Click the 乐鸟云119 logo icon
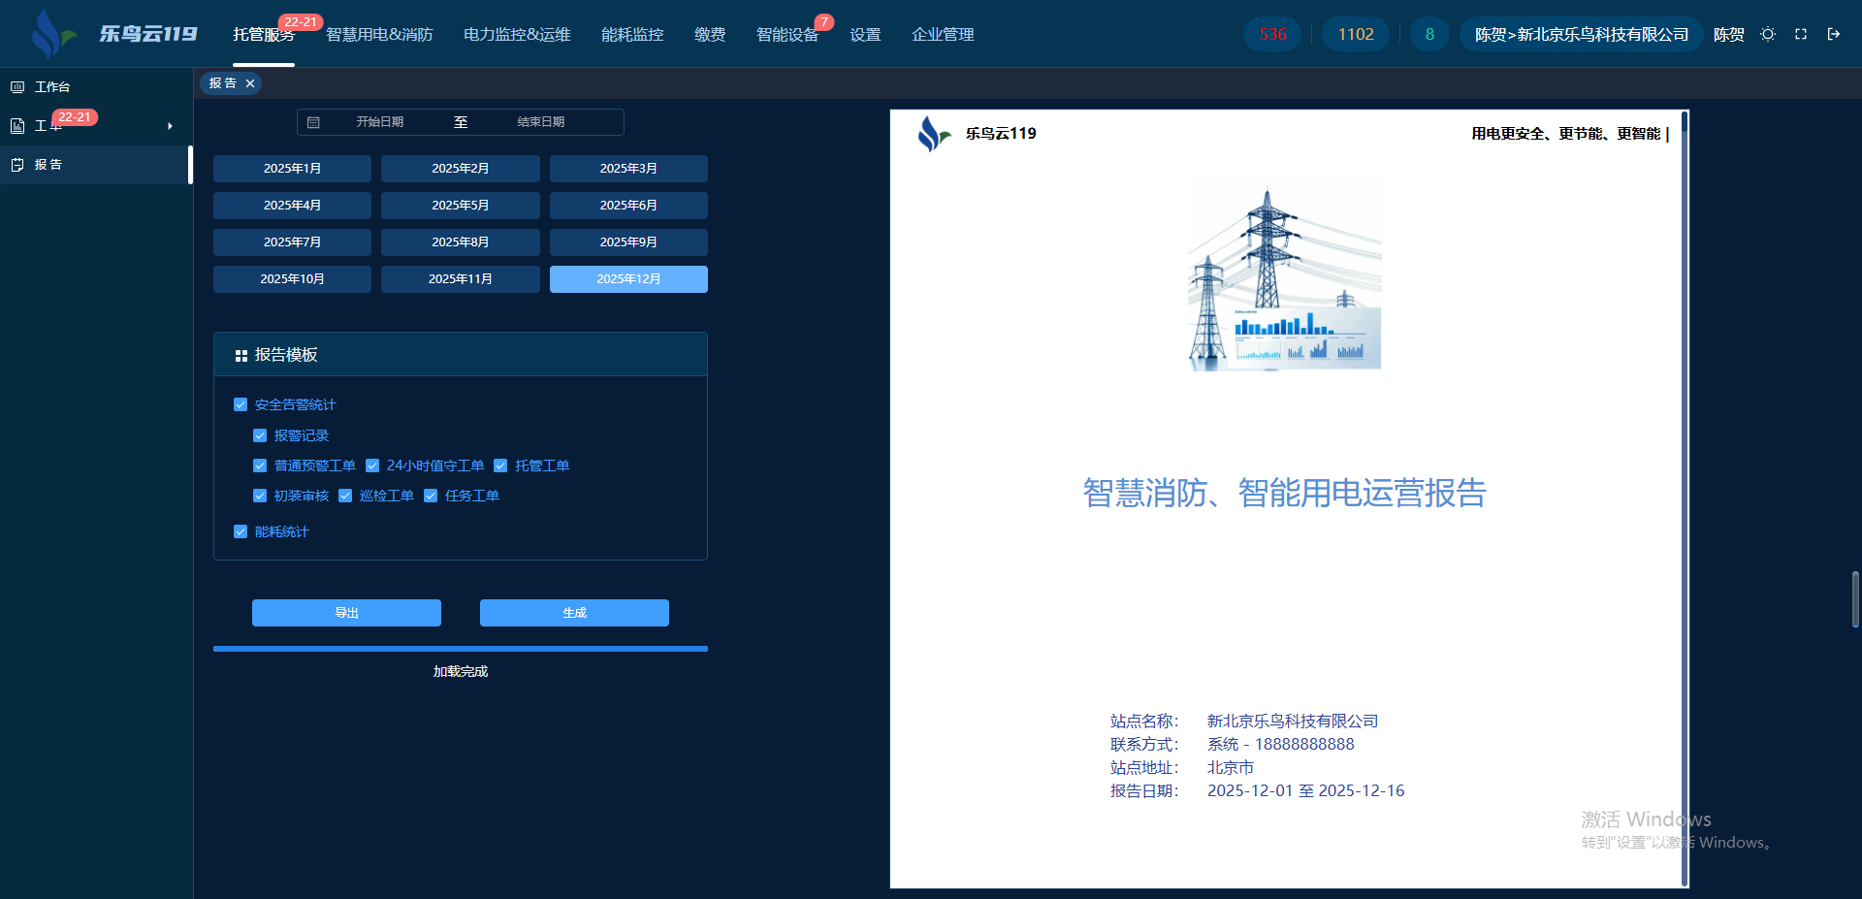 pos(53,34)
